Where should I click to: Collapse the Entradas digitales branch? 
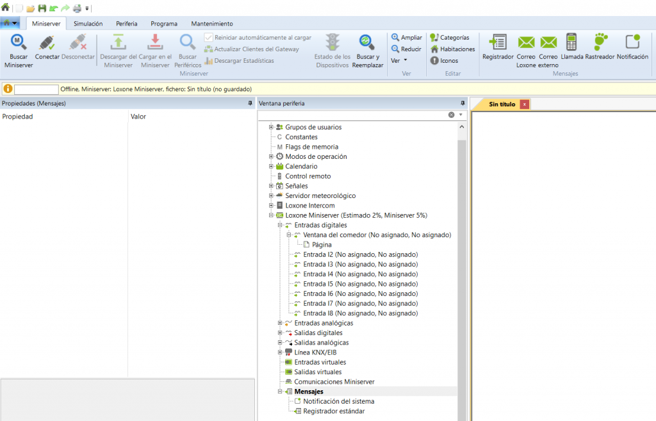[x=279, y=225]
